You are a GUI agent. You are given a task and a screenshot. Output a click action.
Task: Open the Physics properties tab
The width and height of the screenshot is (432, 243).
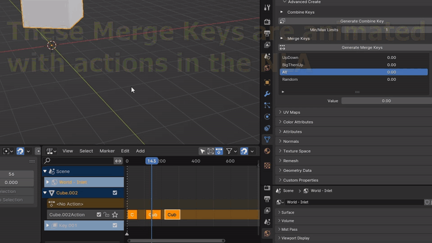[x=267, y=116]
